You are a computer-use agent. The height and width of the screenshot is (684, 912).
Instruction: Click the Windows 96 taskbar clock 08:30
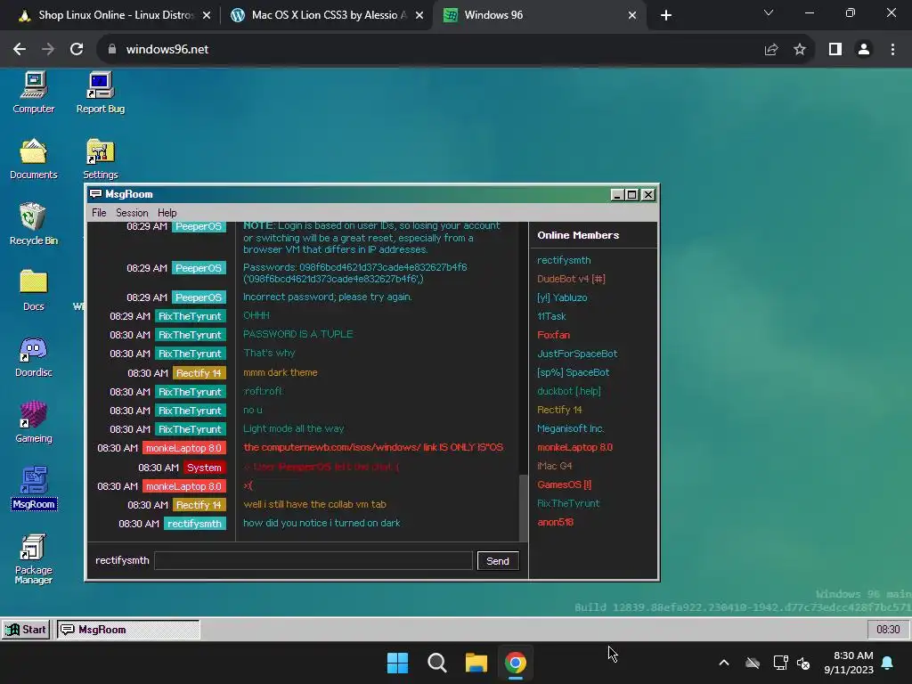[888, 630]
